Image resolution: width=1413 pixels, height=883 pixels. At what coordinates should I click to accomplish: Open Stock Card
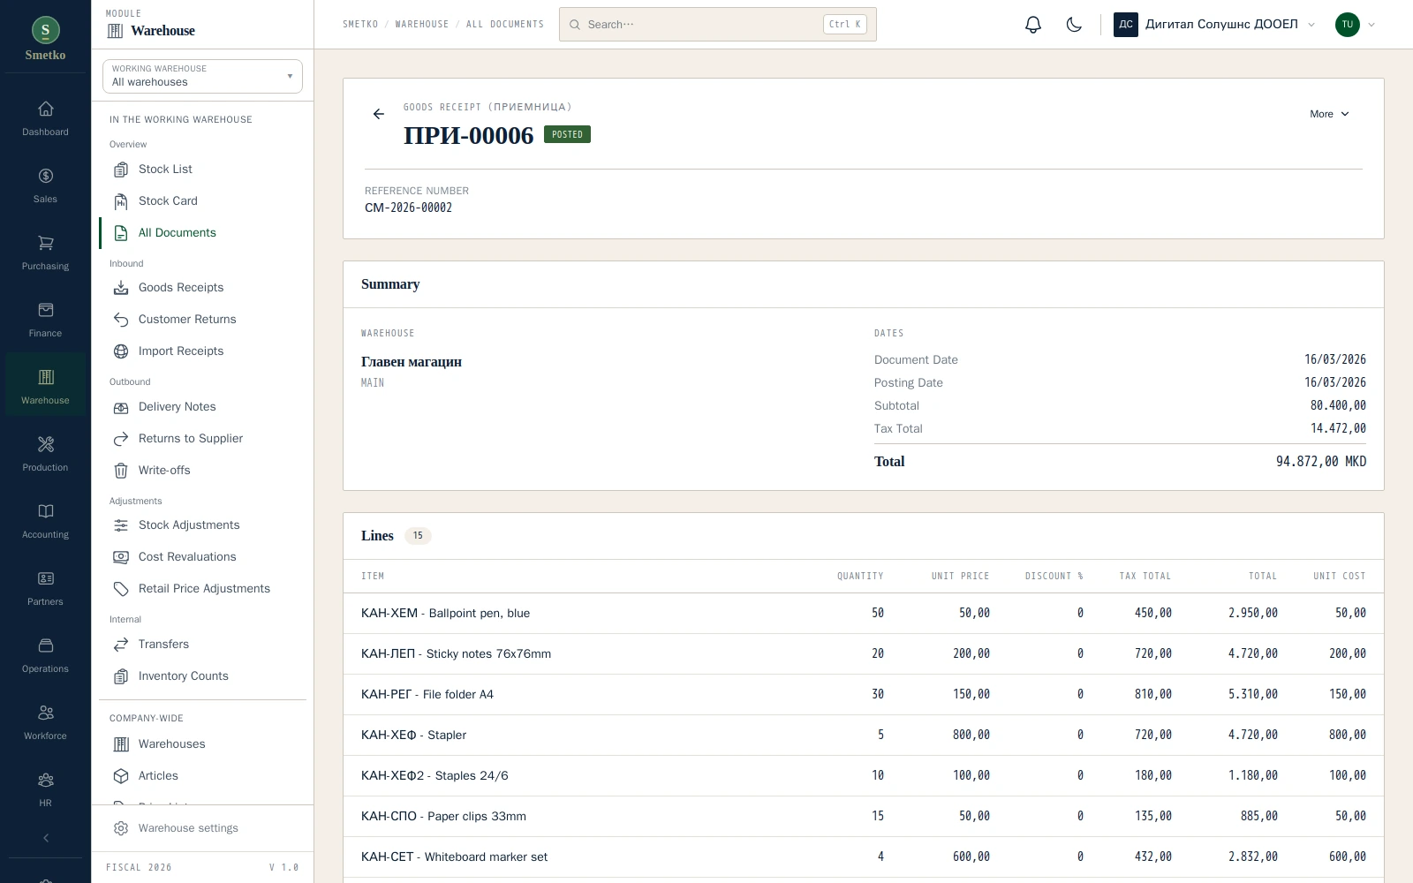[x=202, y=200]
